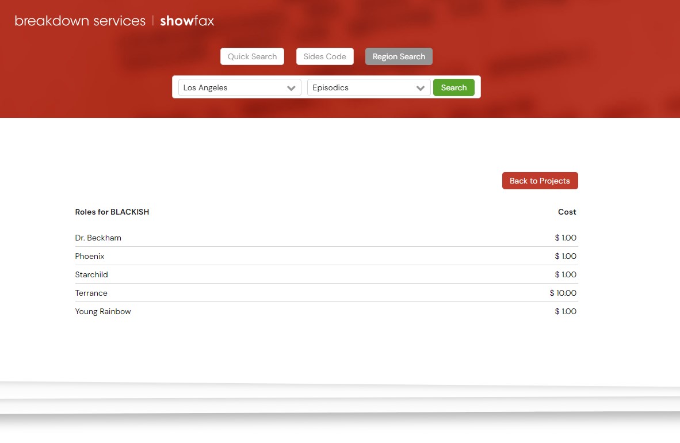
Task: Click the $ 1.00 cost for Young Rainbow
Action: [x=566, y=311]
